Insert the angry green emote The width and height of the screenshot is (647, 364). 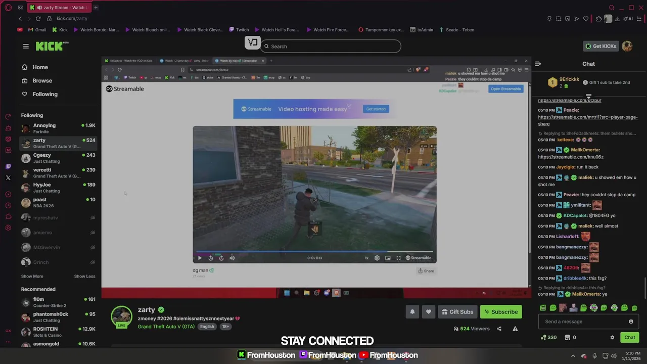(543, 308)
